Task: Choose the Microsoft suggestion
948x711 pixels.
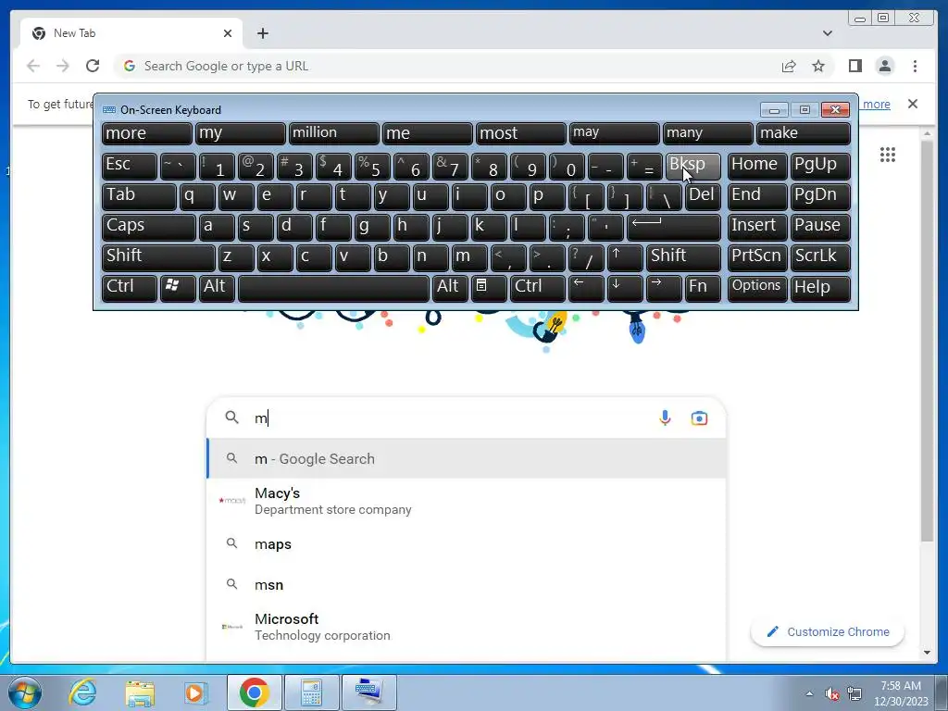Action: click(467, 627)
